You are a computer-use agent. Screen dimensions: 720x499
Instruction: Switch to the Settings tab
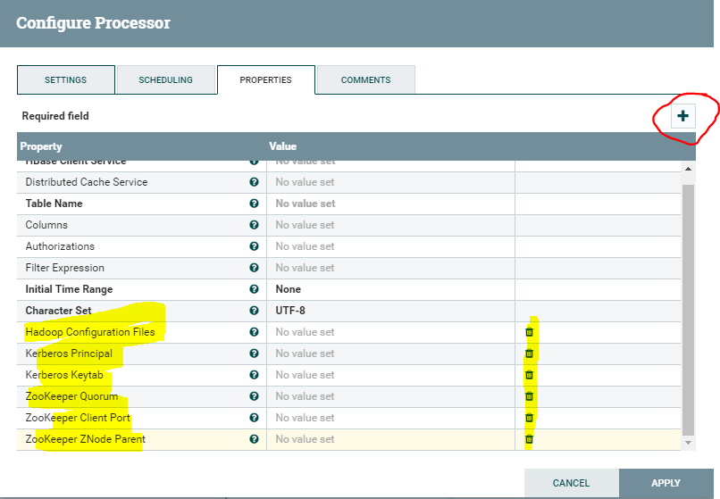pyautogui.click(x=66, y=79)
